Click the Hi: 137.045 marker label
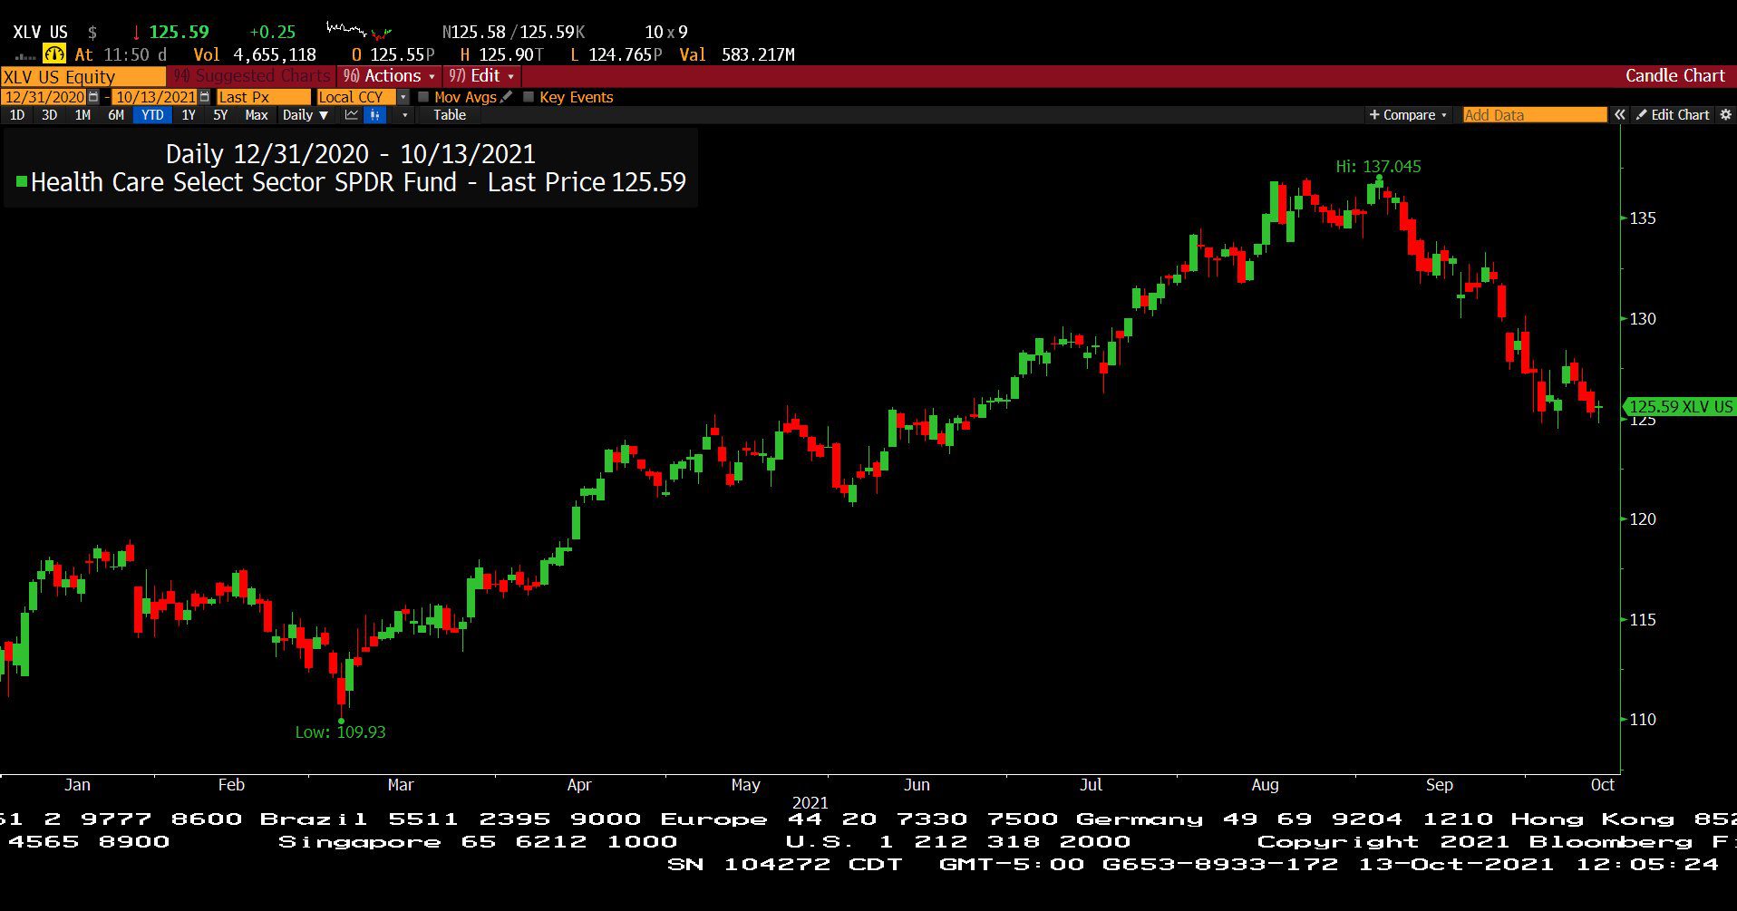The image size is (1737, 911). [x=1378, y=167]
